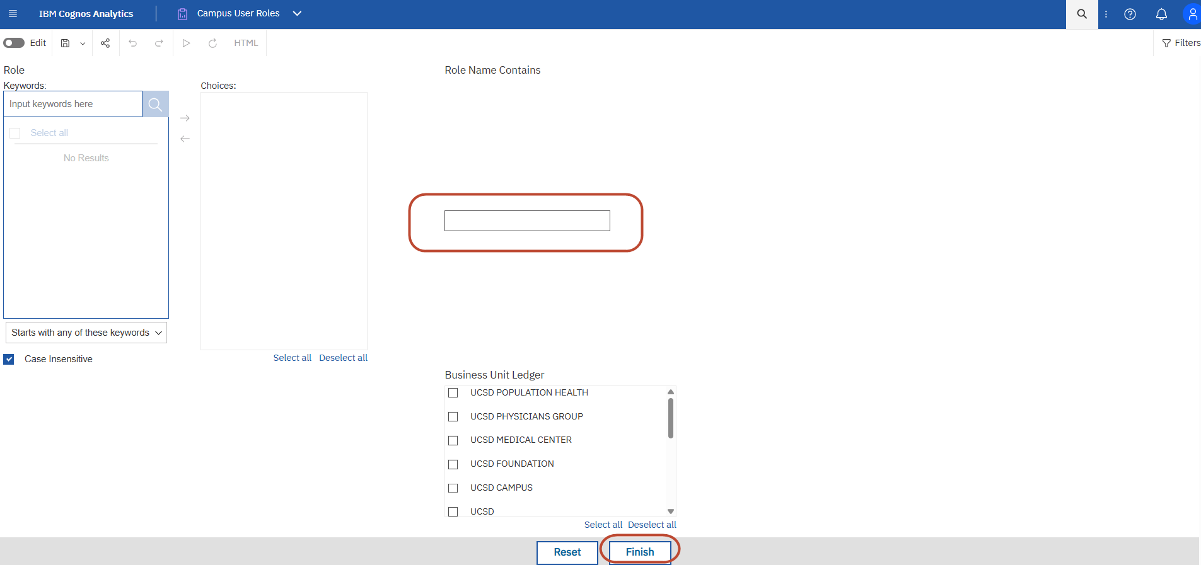This screenshot has height=565, width=1201.
Task: Click Select all under Business Unit Ledger
Action: (603, 525)
